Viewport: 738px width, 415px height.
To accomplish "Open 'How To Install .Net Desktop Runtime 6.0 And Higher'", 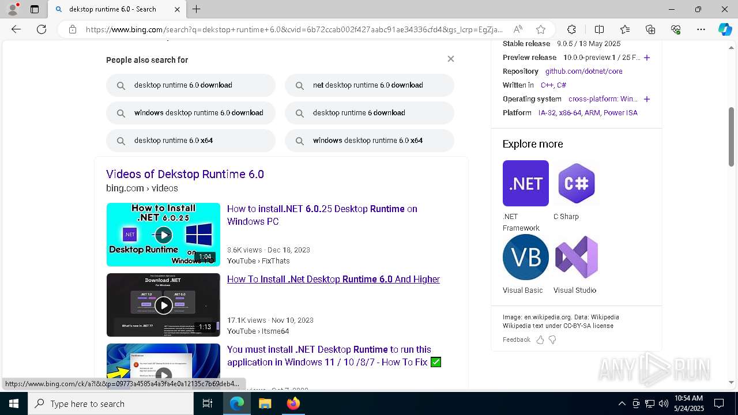I will tap(333, 279).
